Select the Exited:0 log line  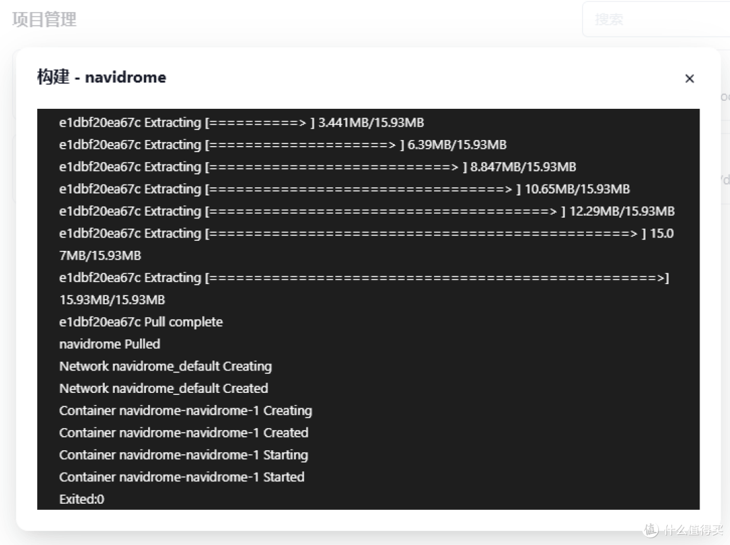tap(81, 499)
